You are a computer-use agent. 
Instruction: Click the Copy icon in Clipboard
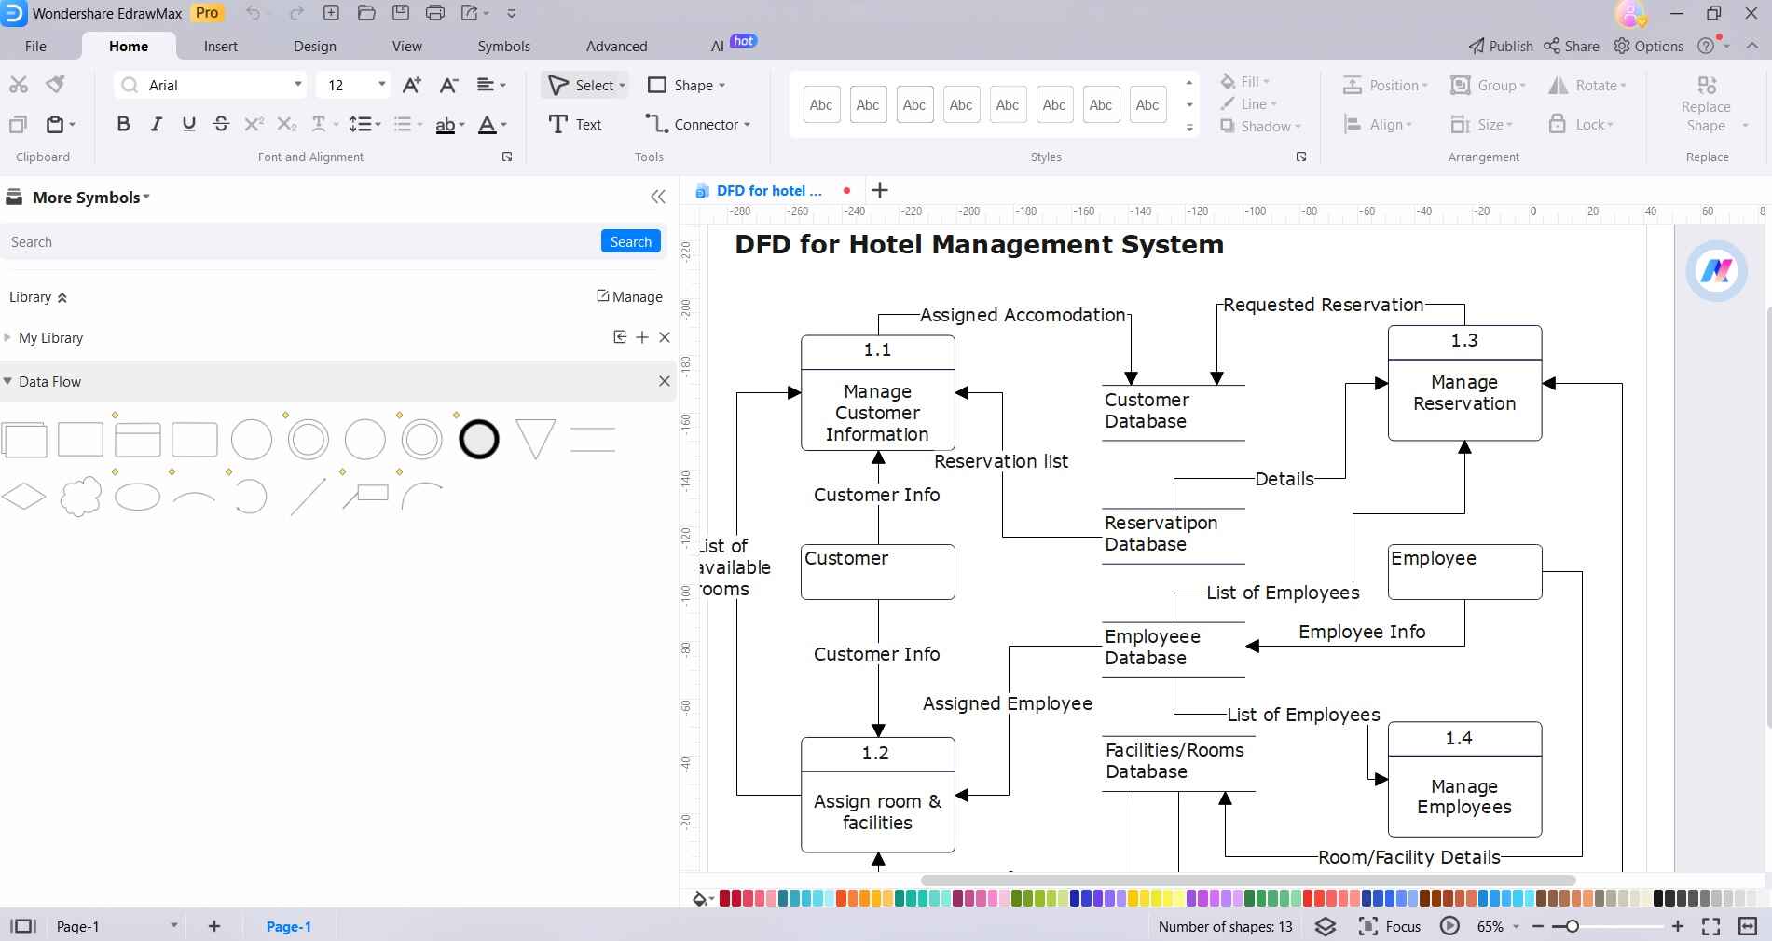click(18, 124)
